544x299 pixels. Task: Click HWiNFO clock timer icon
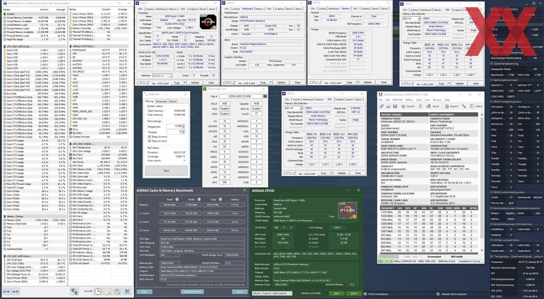pos(98,291)
